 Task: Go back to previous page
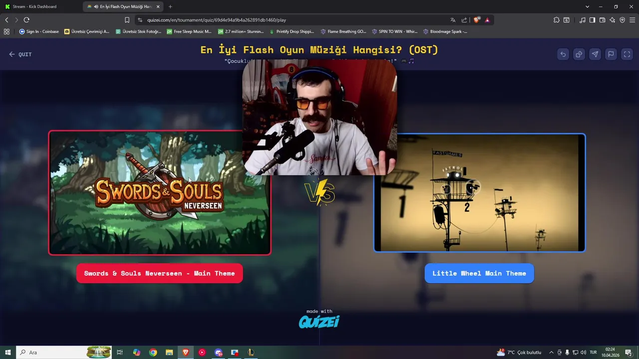(x=6, y=20)
